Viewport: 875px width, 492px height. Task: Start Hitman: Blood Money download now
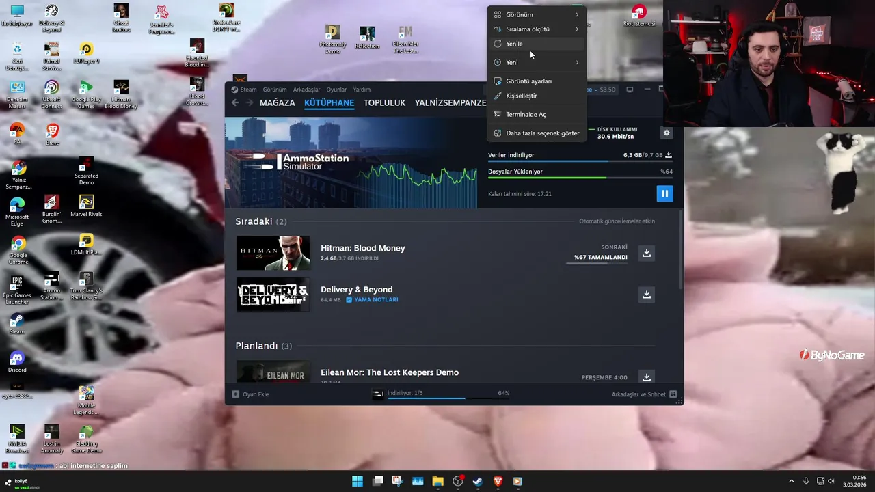tap(646, 253)
